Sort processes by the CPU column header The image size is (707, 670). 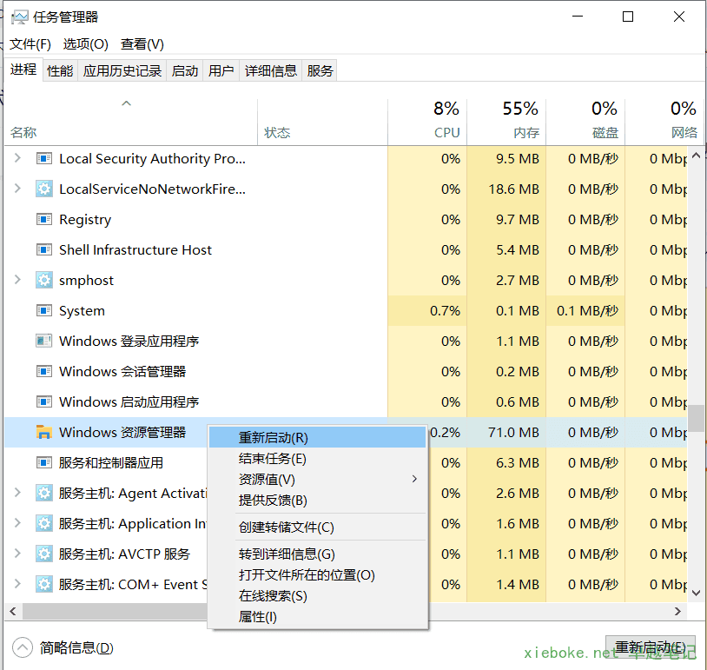[x=446, y=120]
